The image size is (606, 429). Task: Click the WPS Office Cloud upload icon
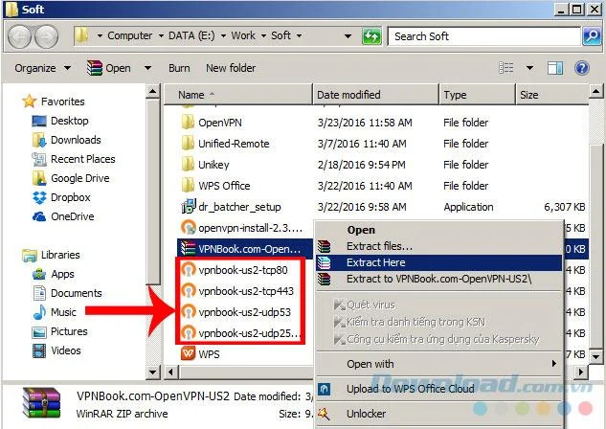324,389
